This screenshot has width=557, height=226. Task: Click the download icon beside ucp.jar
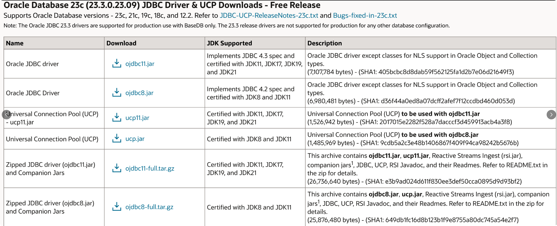tap(117, 138)
